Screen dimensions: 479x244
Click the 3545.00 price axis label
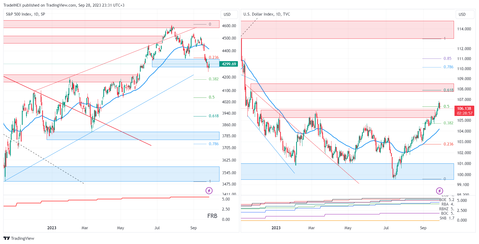pos(229,173)
